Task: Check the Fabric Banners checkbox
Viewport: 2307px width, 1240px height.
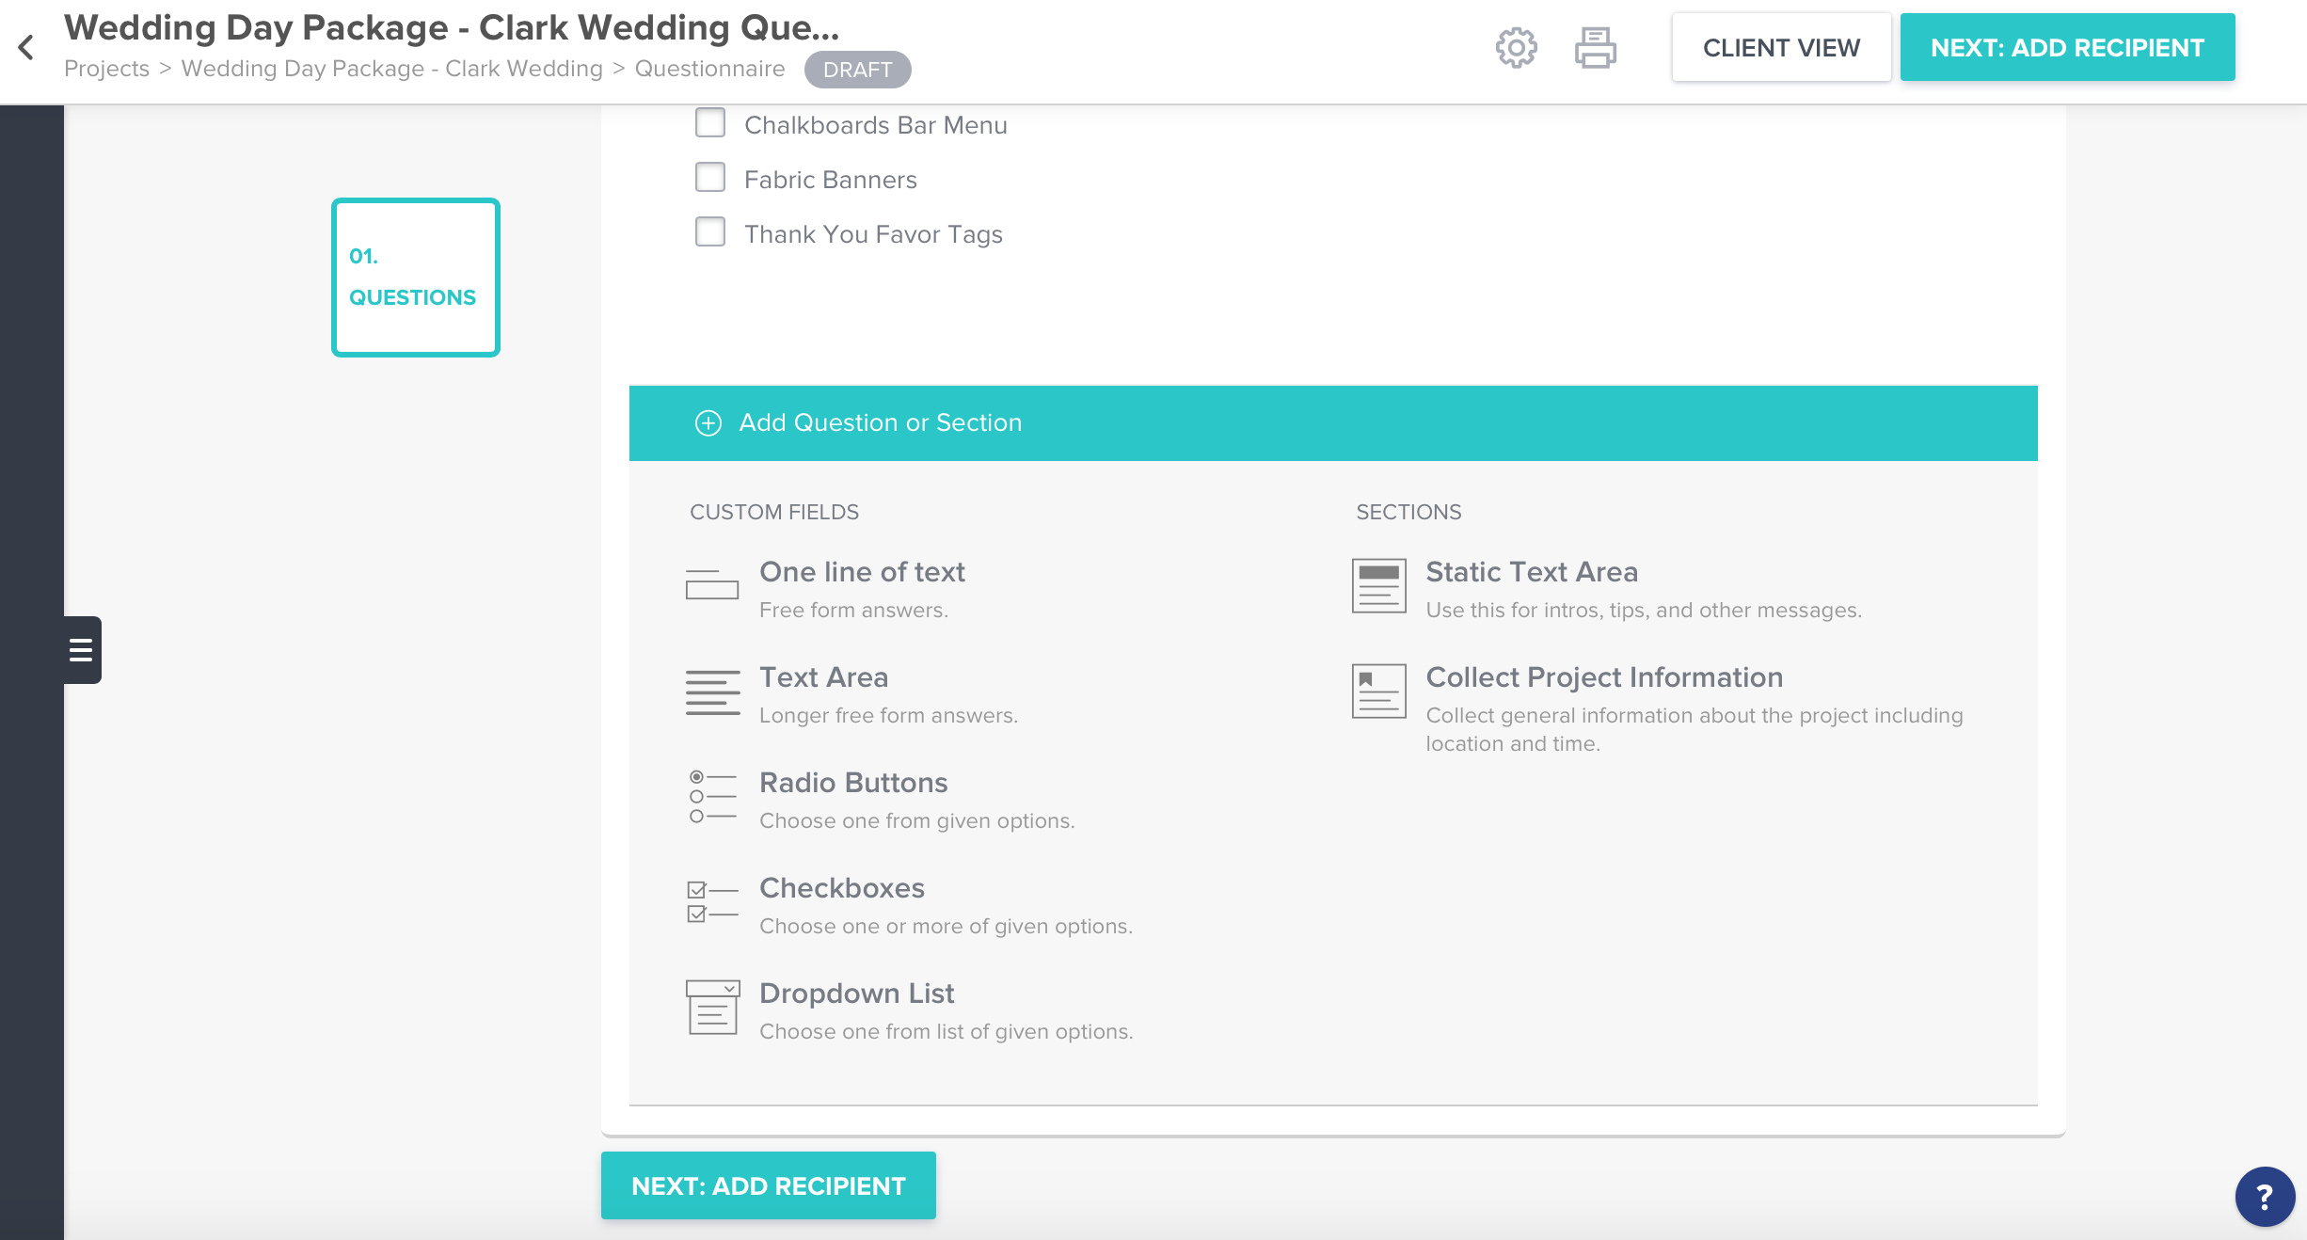Action: (710, 177)
